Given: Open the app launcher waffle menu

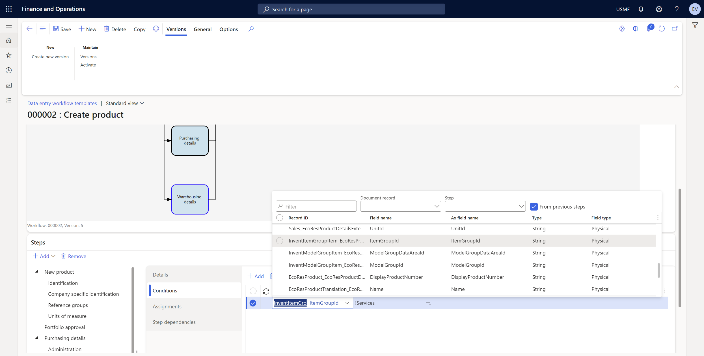Looking at the screenshot, I should click(9, 9).
